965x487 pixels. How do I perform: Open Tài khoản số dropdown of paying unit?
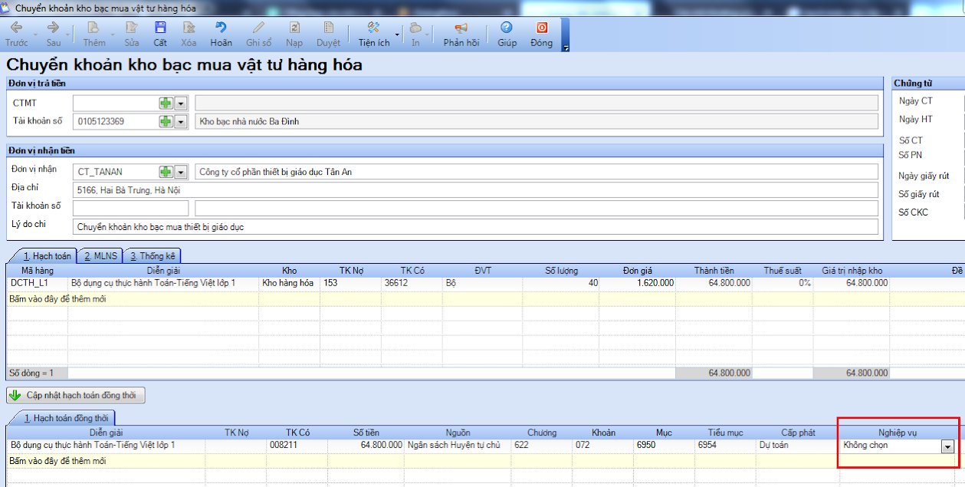coord(181,121)
